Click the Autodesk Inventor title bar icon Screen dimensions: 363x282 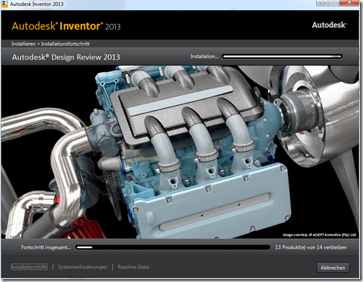click(4, 4)
